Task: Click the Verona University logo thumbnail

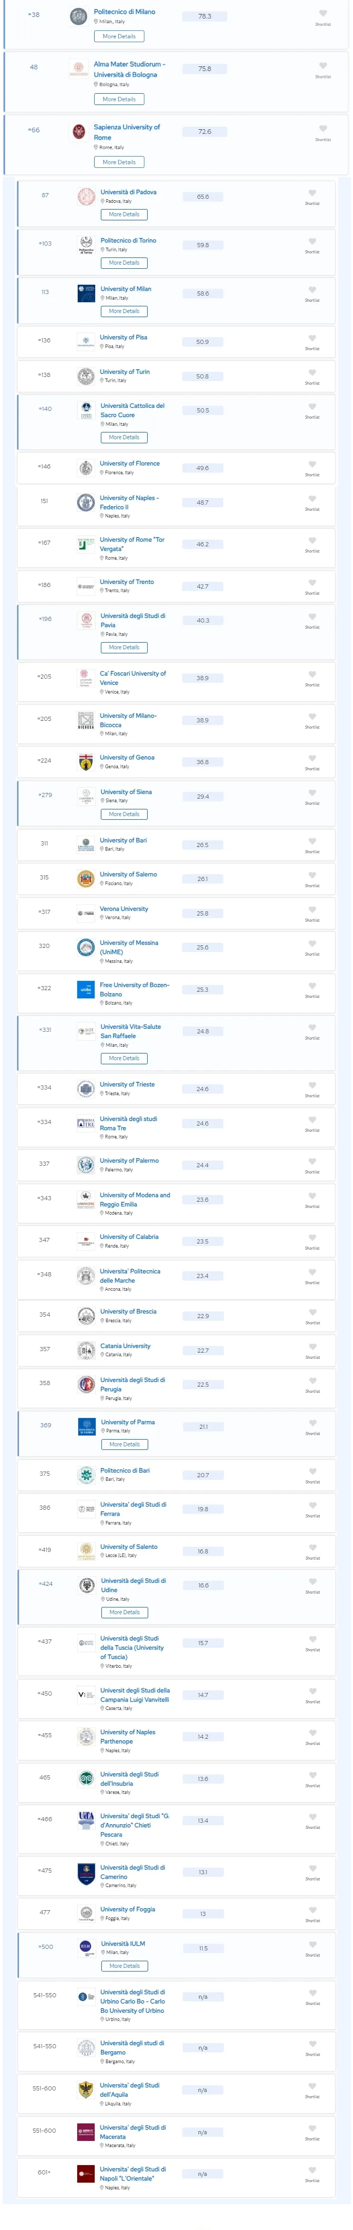Action: [85, 912]
